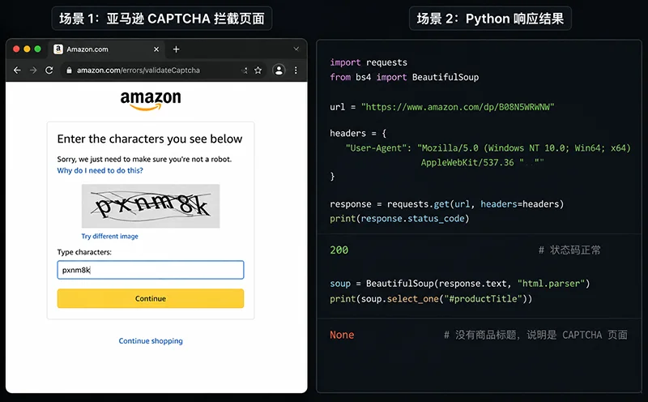Click the 'headers = {' code line

[x=358, y=133]
